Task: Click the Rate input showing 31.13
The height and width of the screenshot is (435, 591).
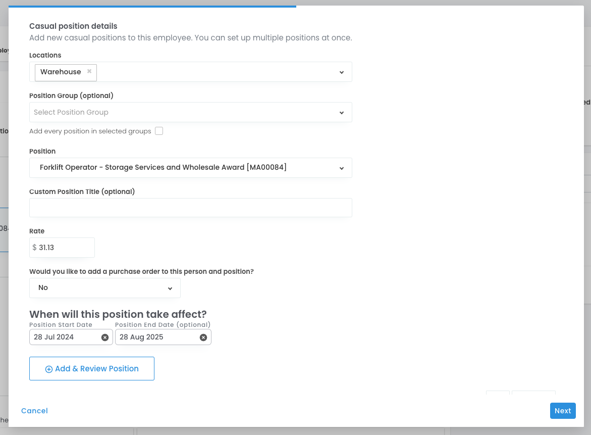Action: [x=65, y=248]
